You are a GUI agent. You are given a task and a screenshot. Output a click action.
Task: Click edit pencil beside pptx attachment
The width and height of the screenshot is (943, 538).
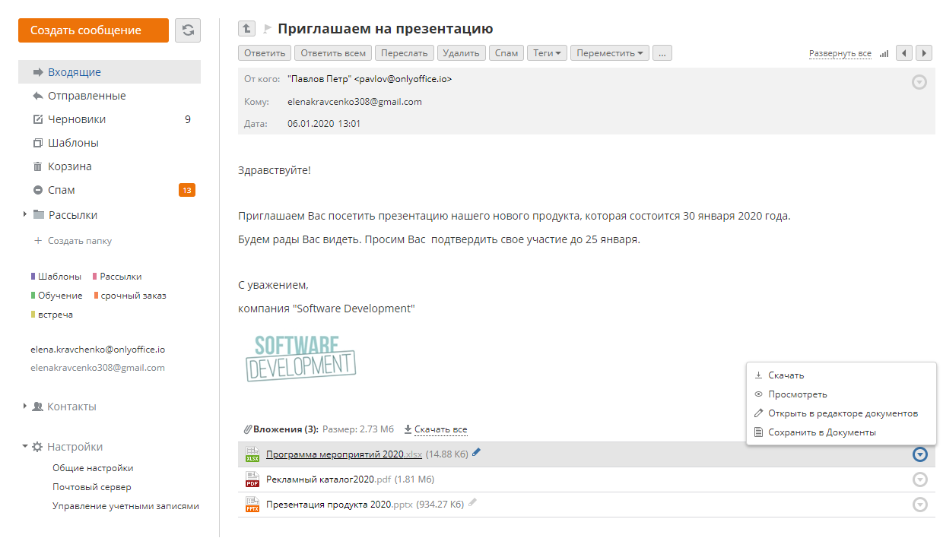coord(473,502)
